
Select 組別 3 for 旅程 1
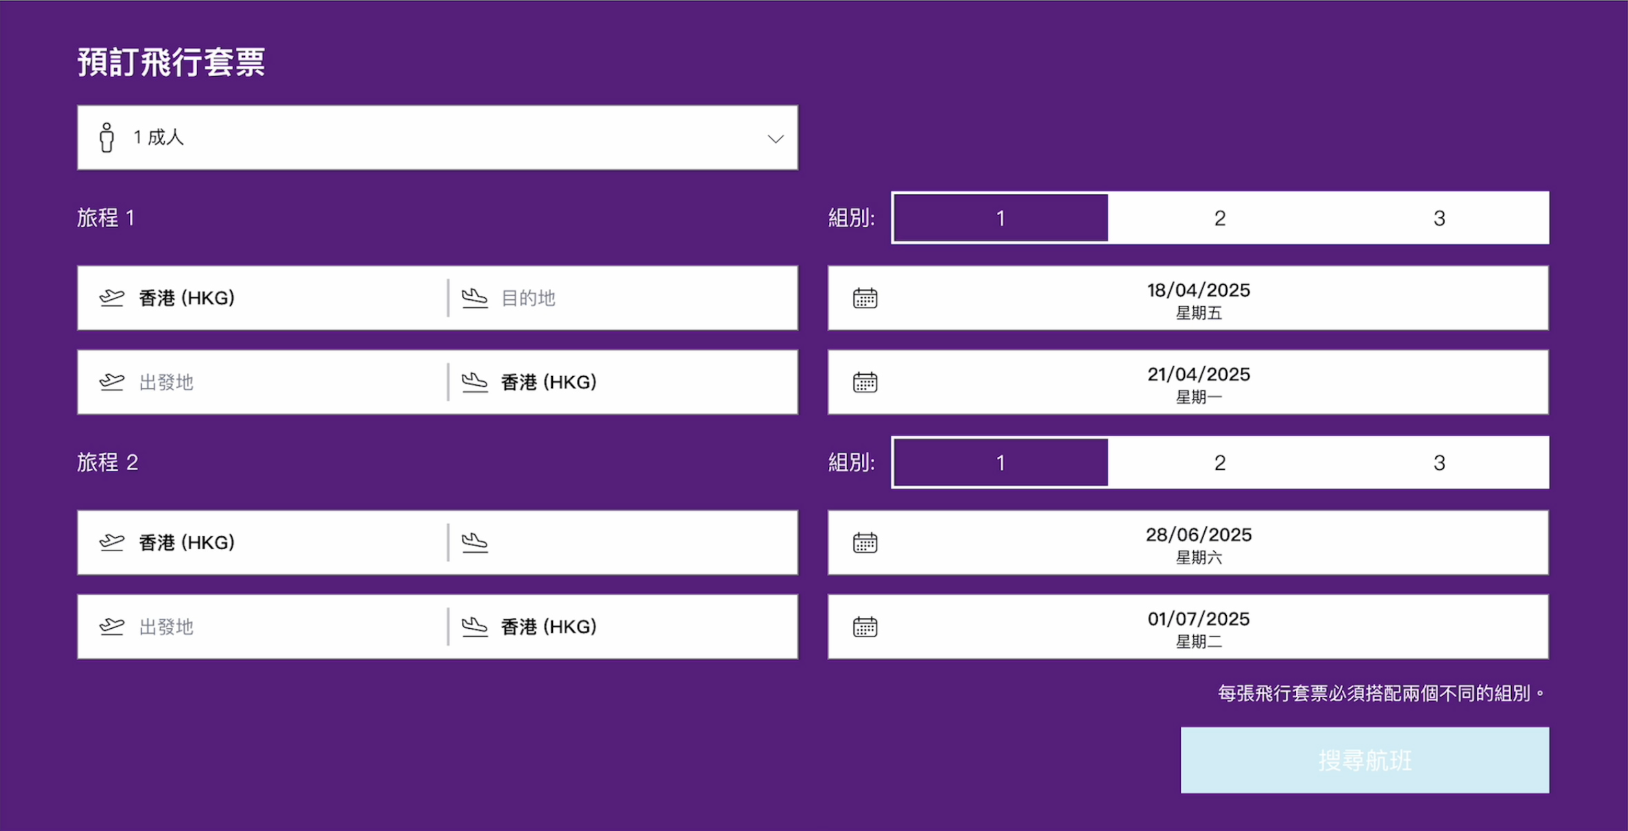[1439, 218]
